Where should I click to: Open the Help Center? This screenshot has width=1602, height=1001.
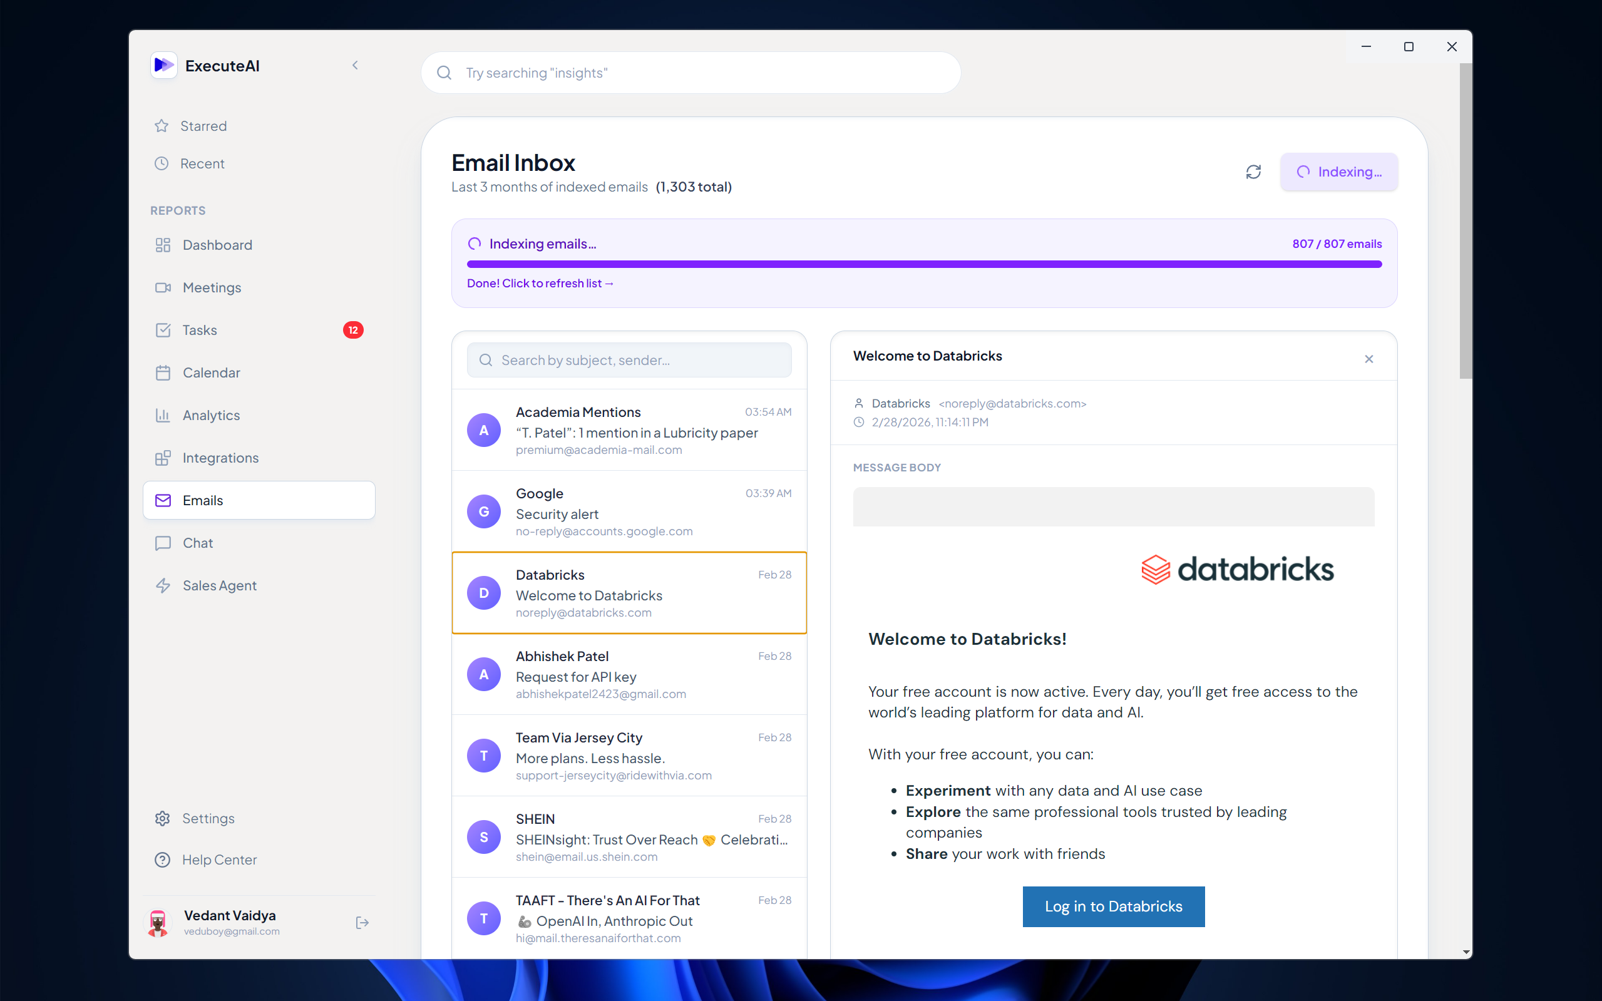219,860
